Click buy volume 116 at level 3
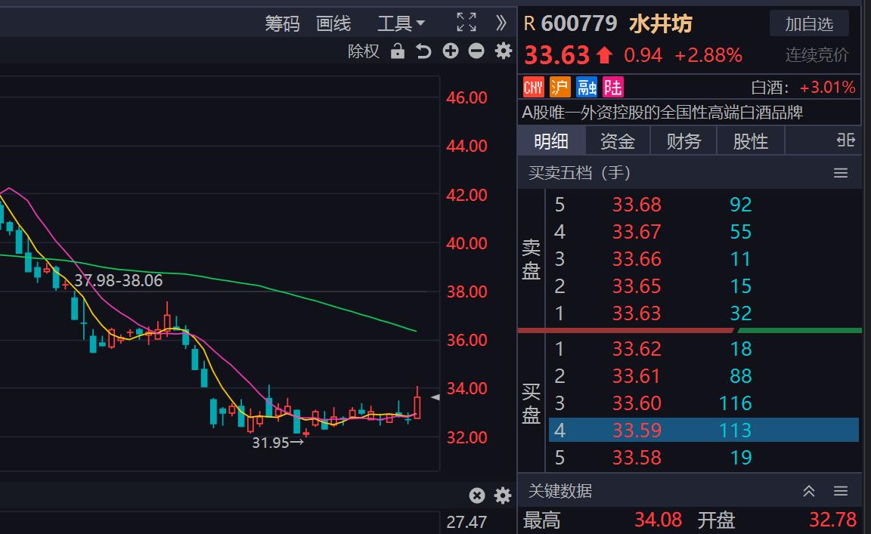 click(736, 403)
